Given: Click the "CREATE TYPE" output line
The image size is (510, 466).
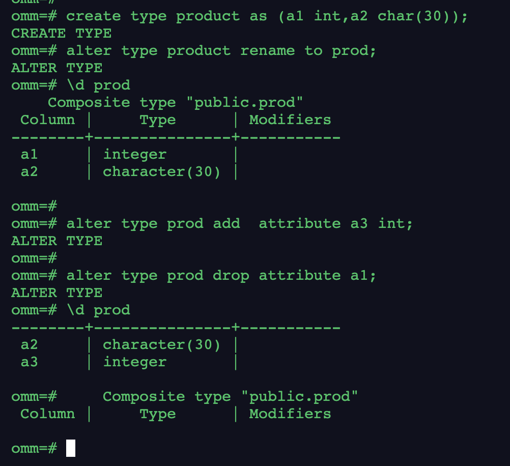Looking at the screenshot, I should pyautogui.click(x=56, y=34).
